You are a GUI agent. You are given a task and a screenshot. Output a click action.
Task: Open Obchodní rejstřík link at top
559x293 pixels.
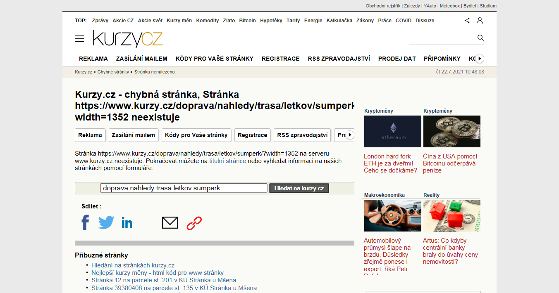point(383,6)
